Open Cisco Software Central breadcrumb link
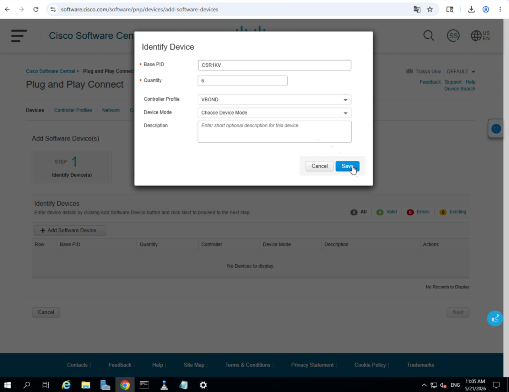 pos(50,71)
